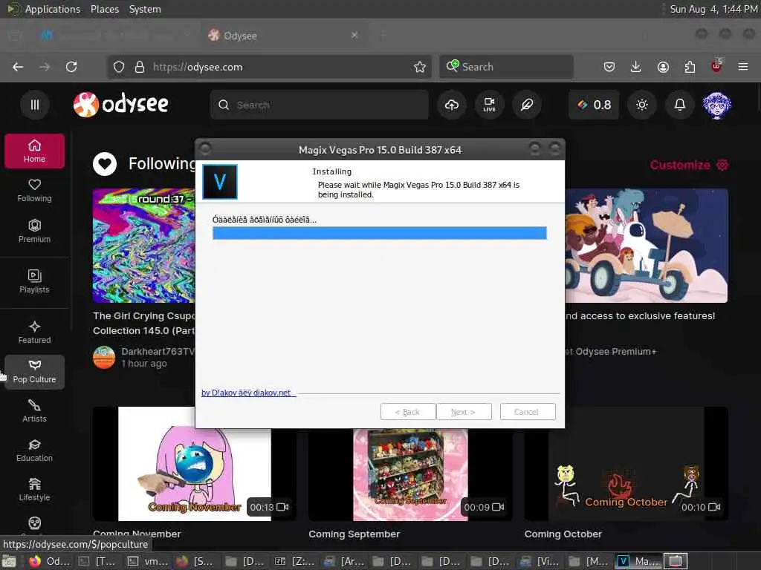Click the Go LIVE camera icon
The height and width of the screenshot is (570, 761).
click(489, 105)
